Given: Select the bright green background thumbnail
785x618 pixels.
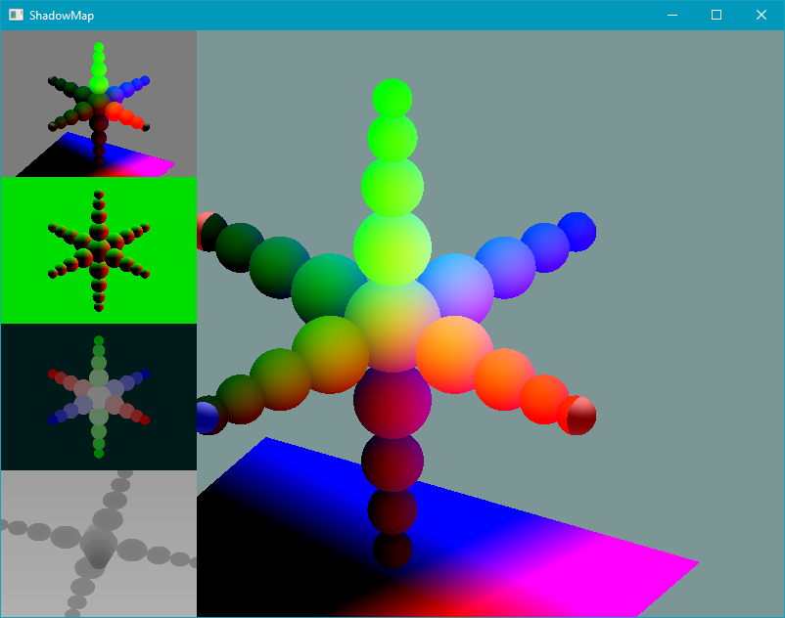Looking at the screenshot, I should pyautogui.click(x=98, y=250).
